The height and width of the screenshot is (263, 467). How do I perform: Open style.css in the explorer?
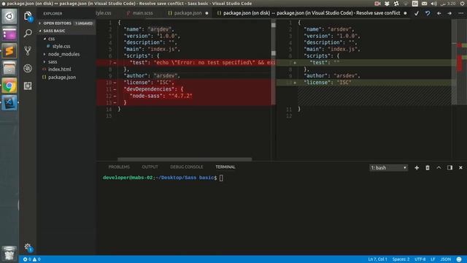coord(61,46)
